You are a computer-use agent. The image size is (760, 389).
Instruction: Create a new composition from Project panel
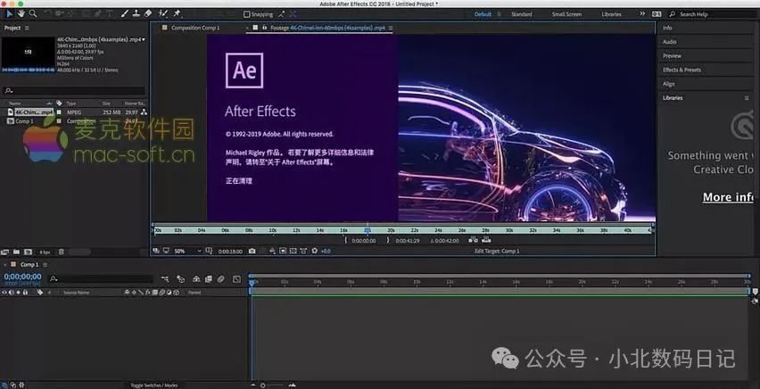click(x=29, y=252)
